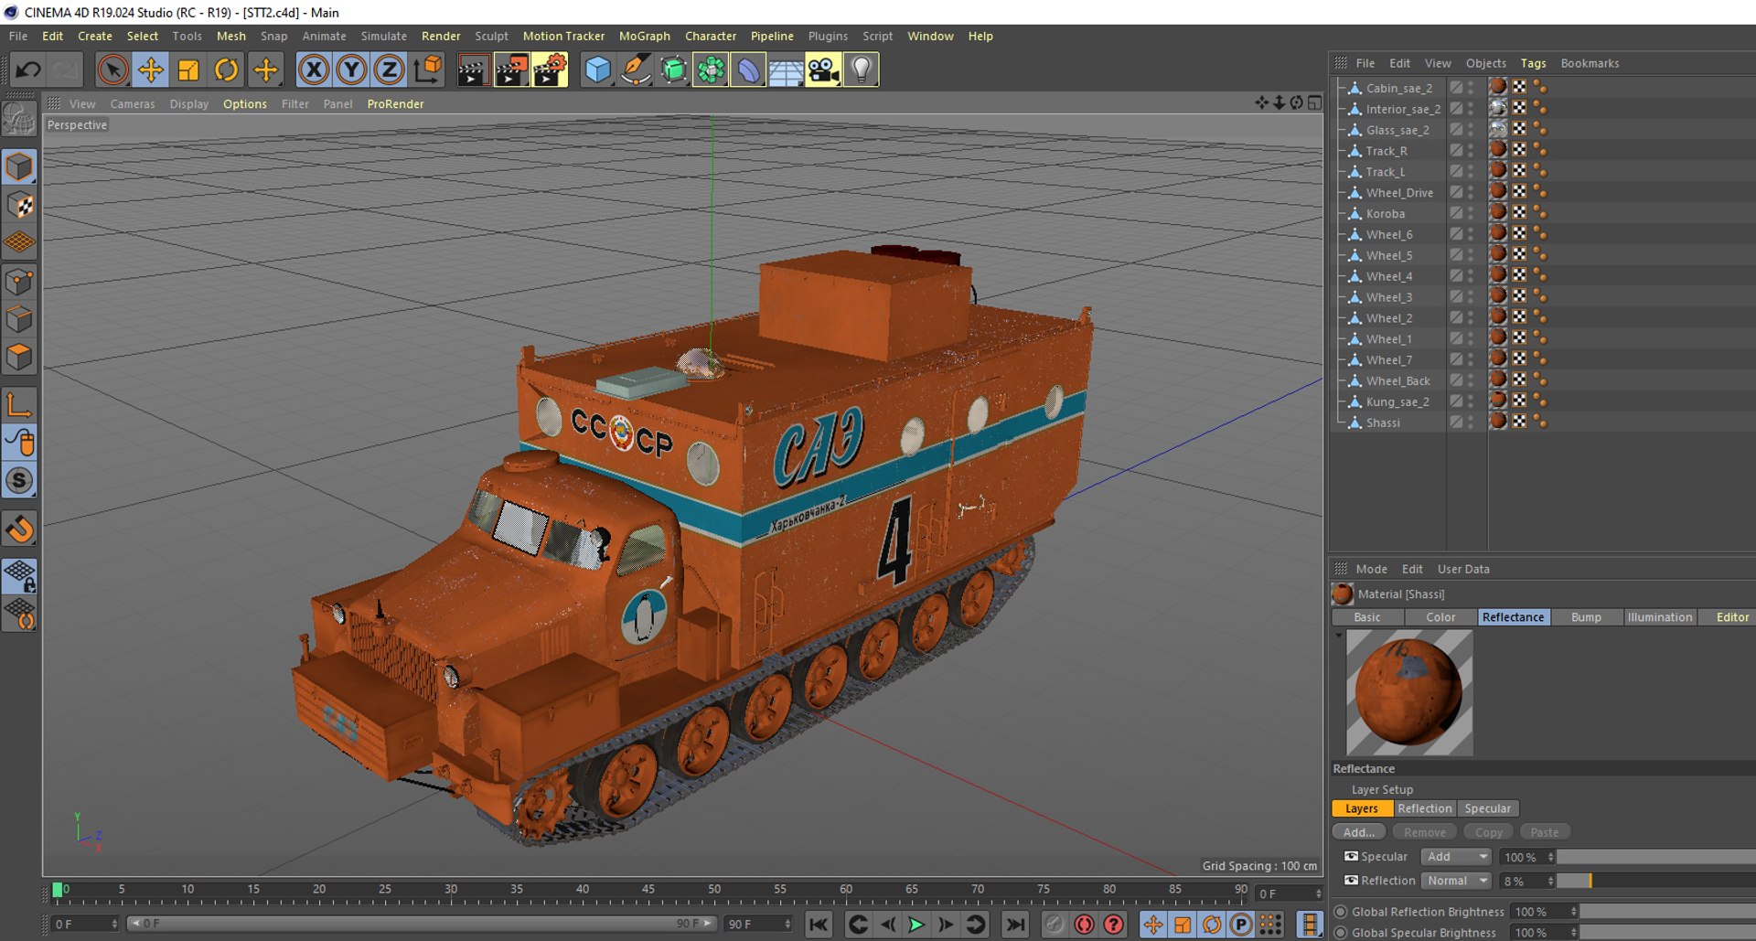Toggle the X axis lock
This screenshot has width=1756, height=941.
(x=314, y=70)
